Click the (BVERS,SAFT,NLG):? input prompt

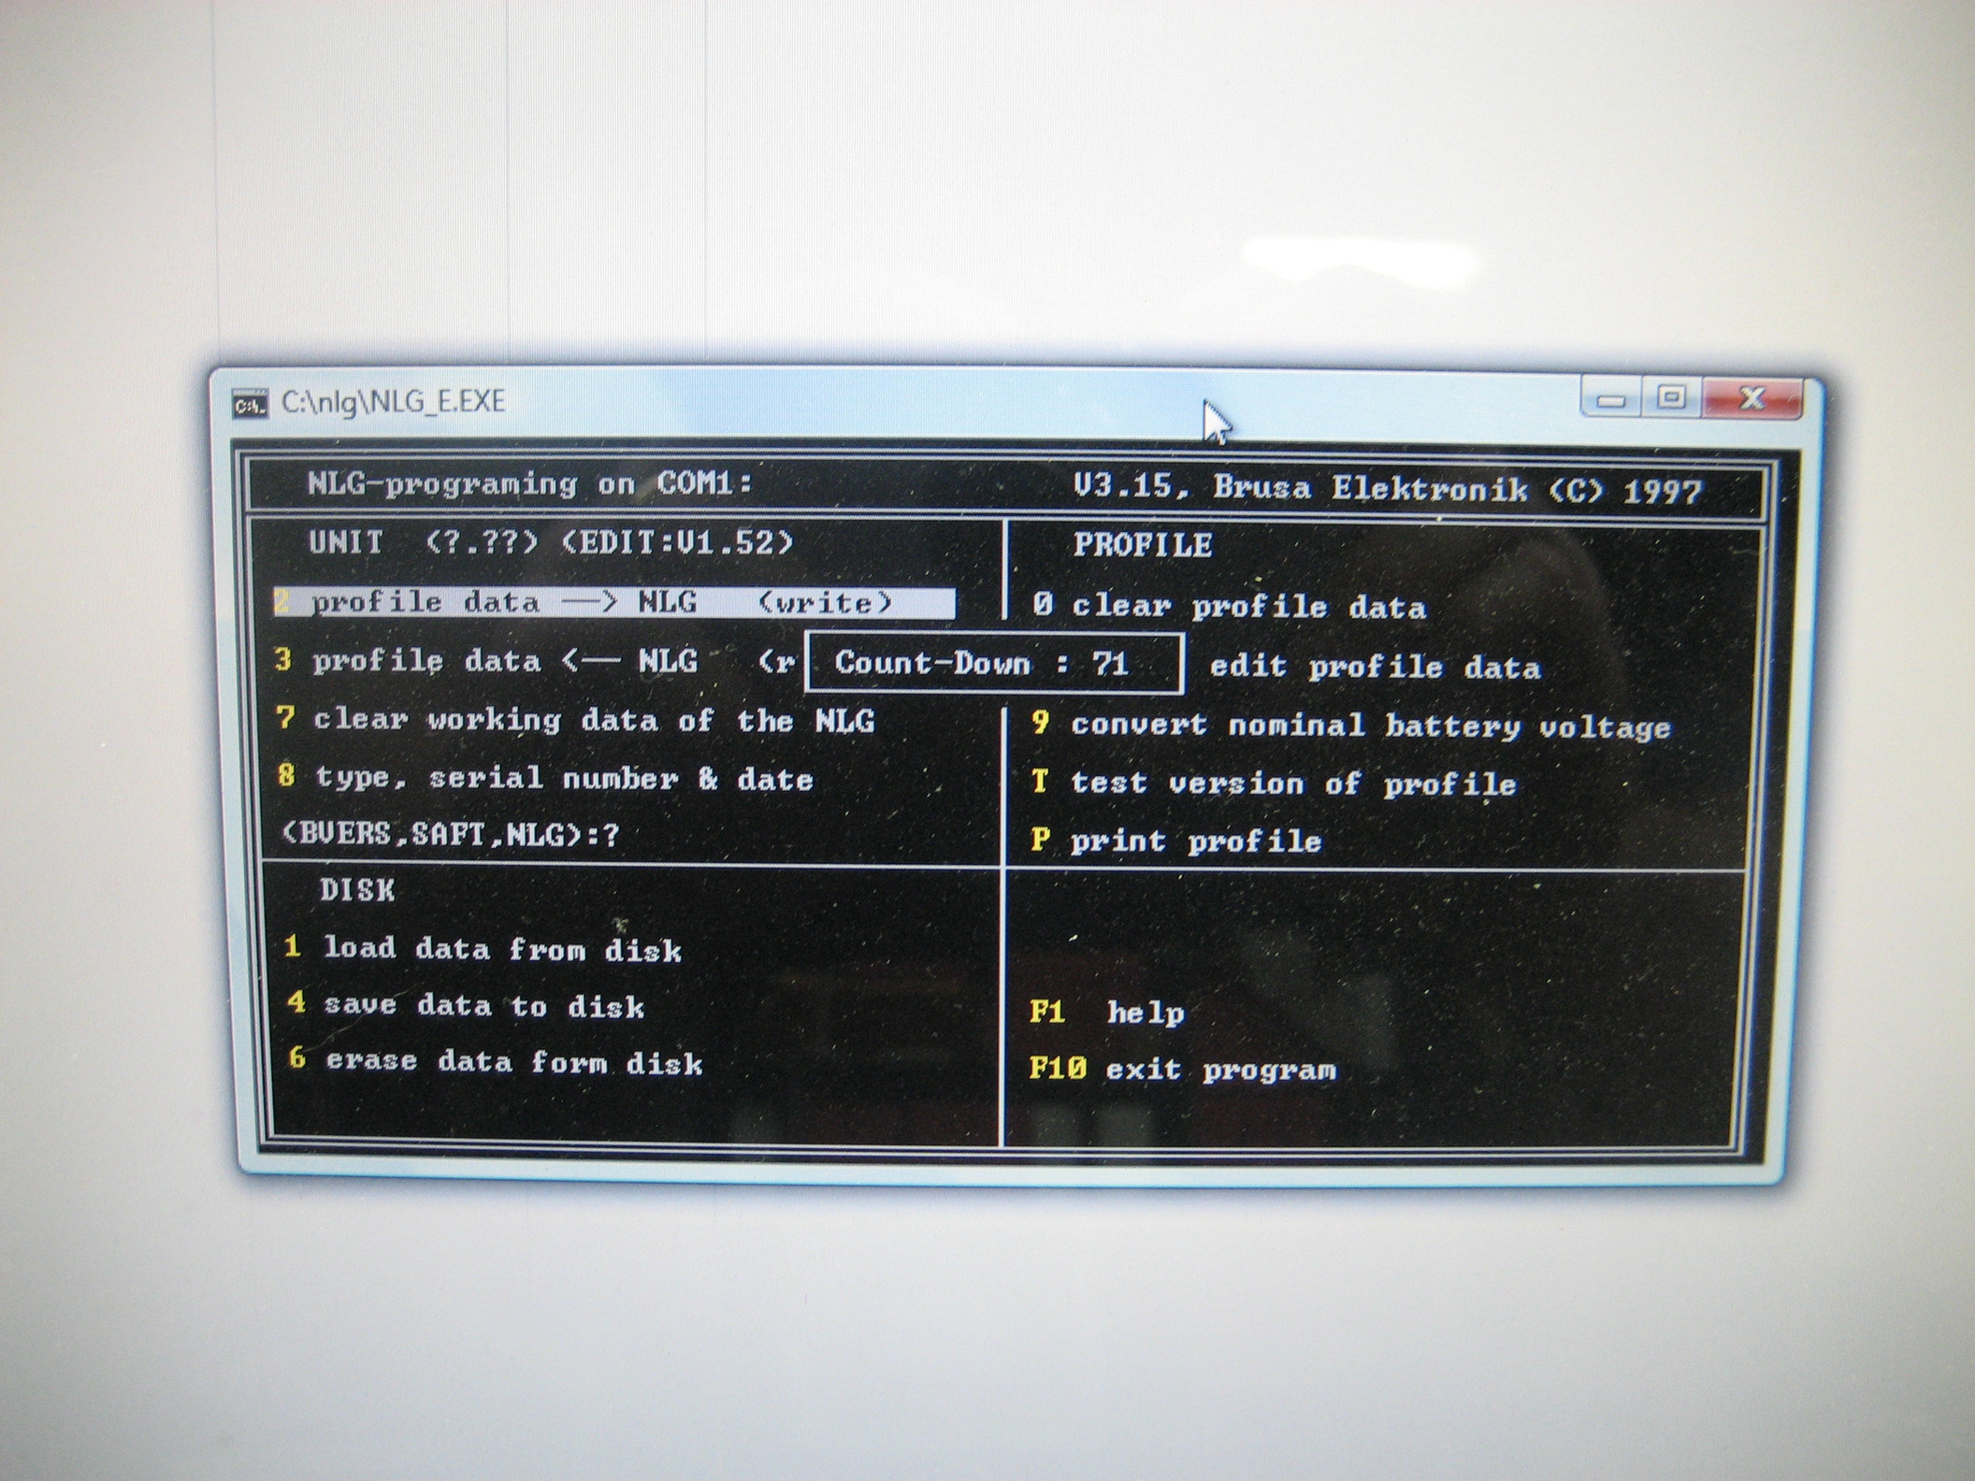click(451, 833)
